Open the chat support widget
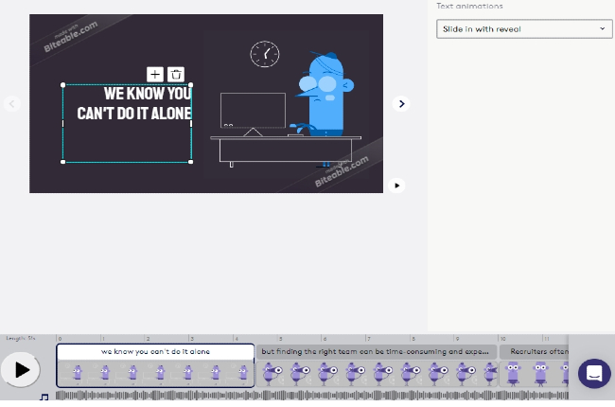 pyautogui.click(x=594, y=373)
